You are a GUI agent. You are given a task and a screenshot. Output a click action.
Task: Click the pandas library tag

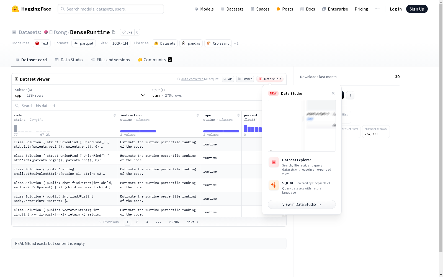tap(191, 43)
